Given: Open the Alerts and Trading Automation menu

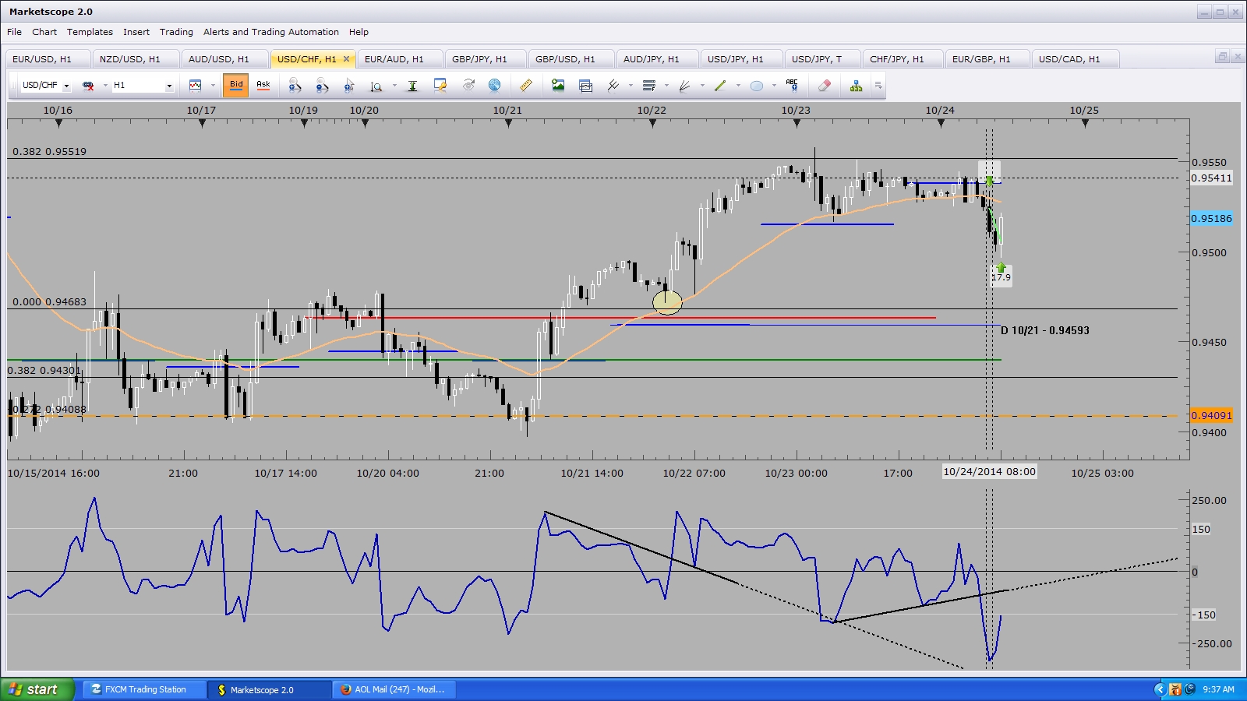Looking at the screenshot, I should 270,32.
